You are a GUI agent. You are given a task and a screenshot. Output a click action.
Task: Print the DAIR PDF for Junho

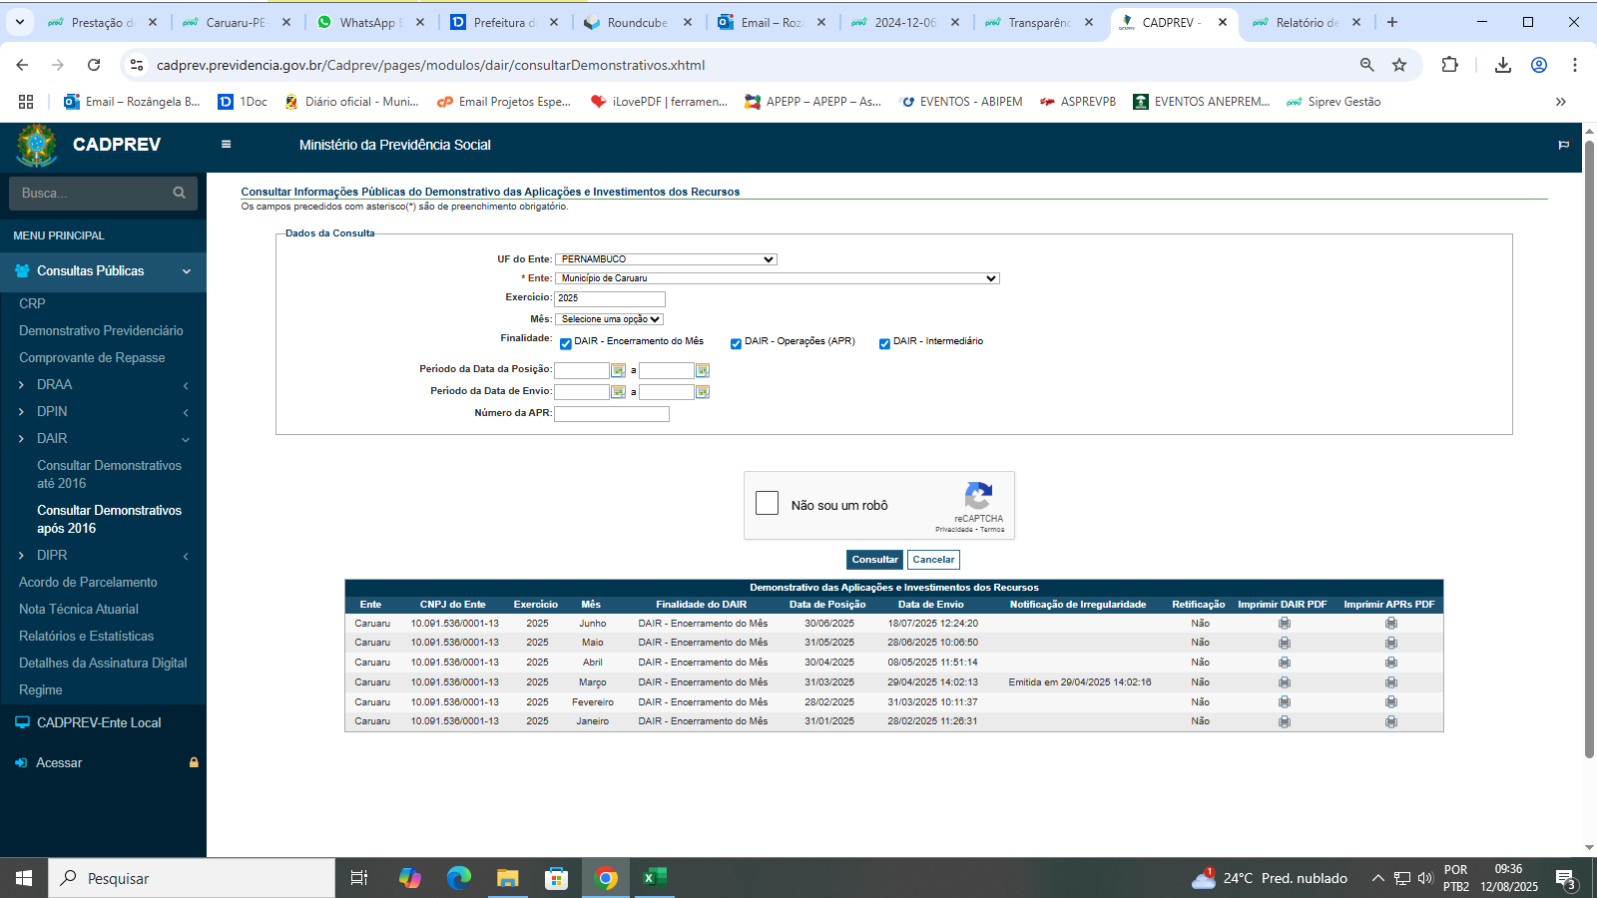pyautogui.click(x=1284, y=624)
